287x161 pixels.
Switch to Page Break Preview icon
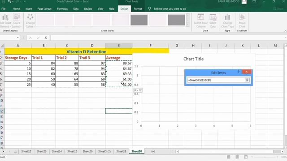click(x=246, y=157)
